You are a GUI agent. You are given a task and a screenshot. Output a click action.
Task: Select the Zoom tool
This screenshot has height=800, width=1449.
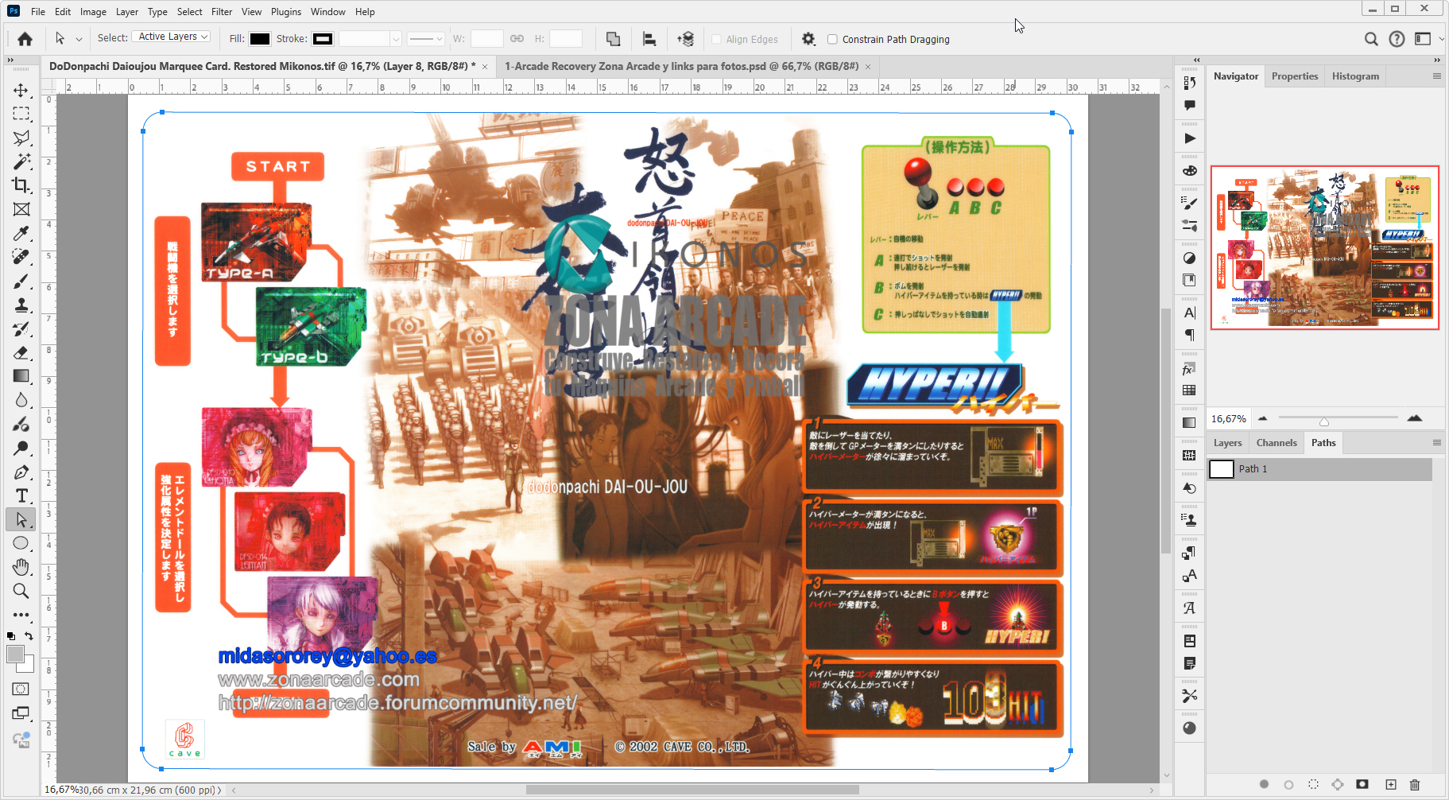tap(21, 591)
